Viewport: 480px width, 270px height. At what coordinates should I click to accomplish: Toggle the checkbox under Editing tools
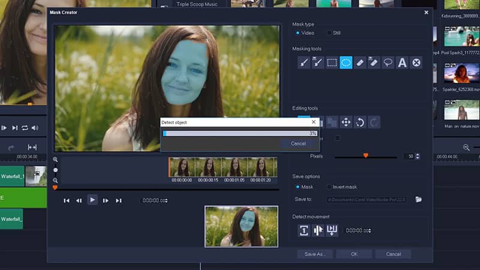(337, 138)
